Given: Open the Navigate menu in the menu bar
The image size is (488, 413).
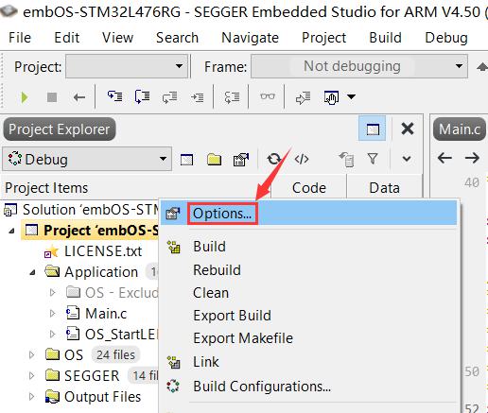Looking at the screenshot, I should tap(250, 38).
